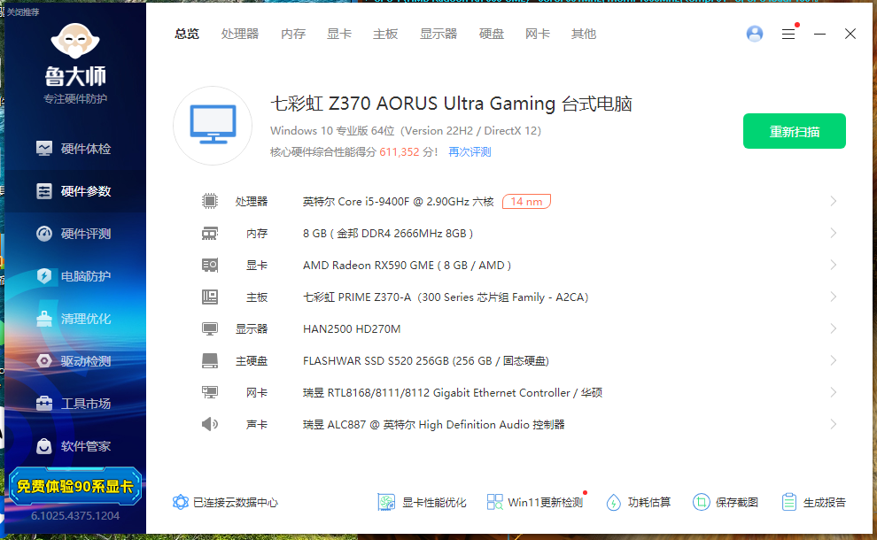The image size is (877, 540).
Task: Expand the 处理器 row details arrow
Action: coord(833,201)
